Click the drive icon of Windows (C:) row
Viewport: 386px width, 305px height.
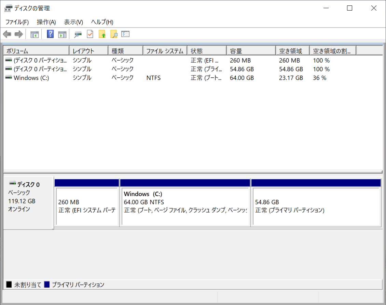[9, 78]
